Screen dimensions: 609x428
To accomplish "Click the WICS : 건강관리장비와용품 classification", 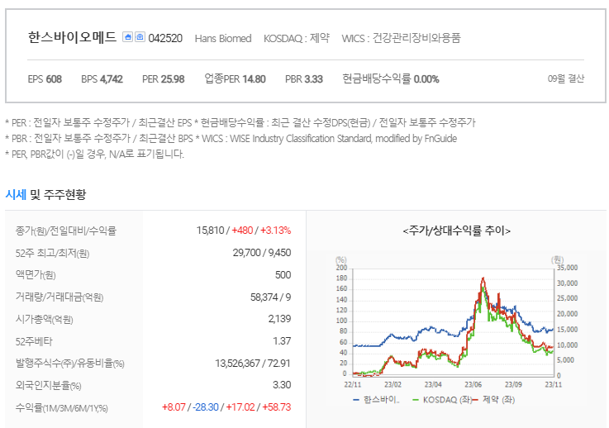I will point(401,38).
